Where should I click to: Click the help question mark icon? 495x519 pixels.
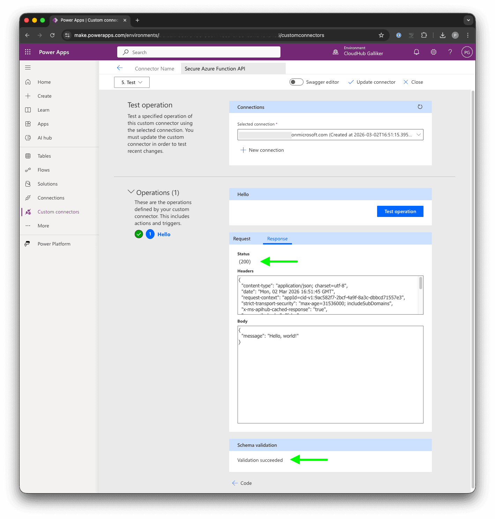tap(450, 52)
